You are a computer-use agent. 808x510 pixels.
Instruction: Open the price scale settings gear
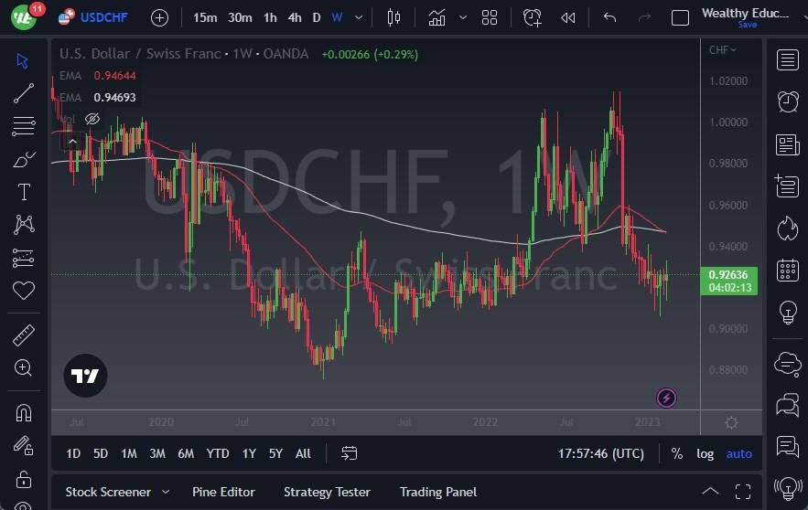click(731, 423)
